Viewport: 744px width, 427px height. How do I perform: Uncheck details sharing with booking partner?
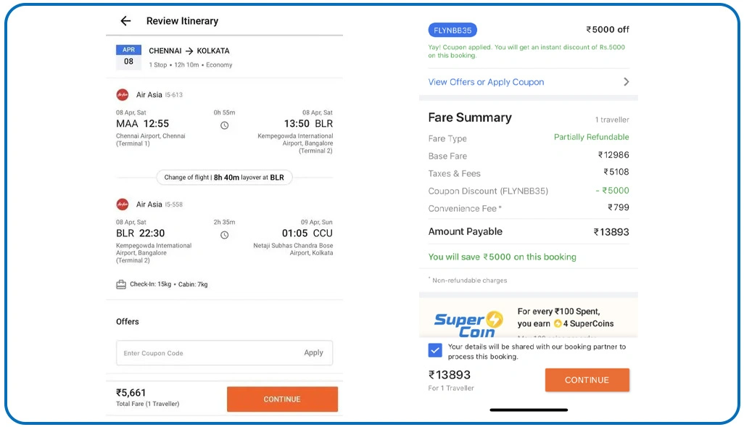[435, 350]
